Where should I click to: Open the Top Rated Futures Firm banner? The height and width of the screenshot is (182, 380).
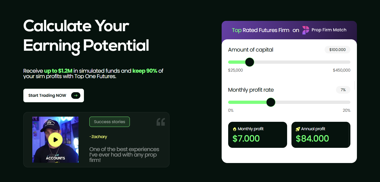click(289, 30)
